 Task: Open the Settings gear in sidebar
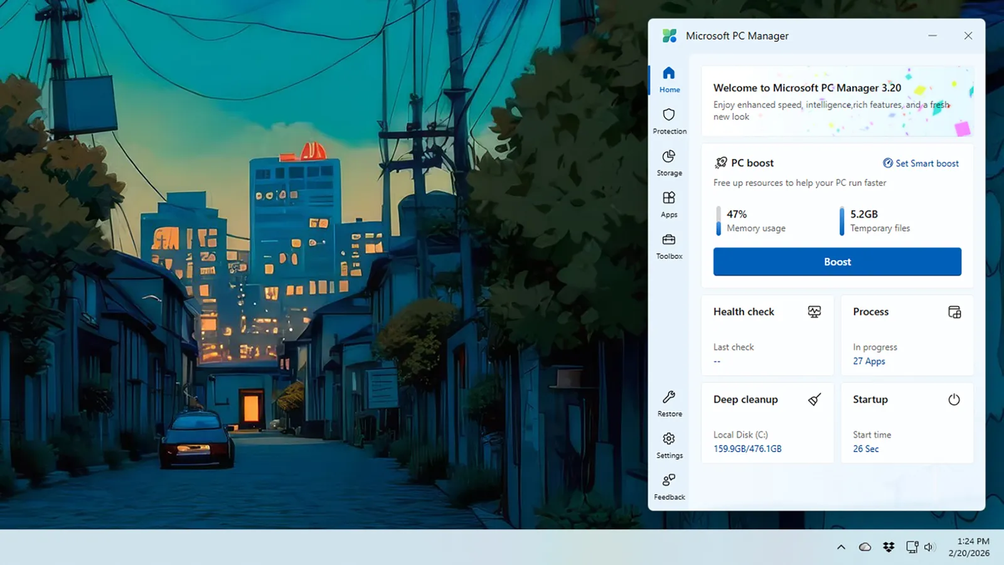[669, 439]
